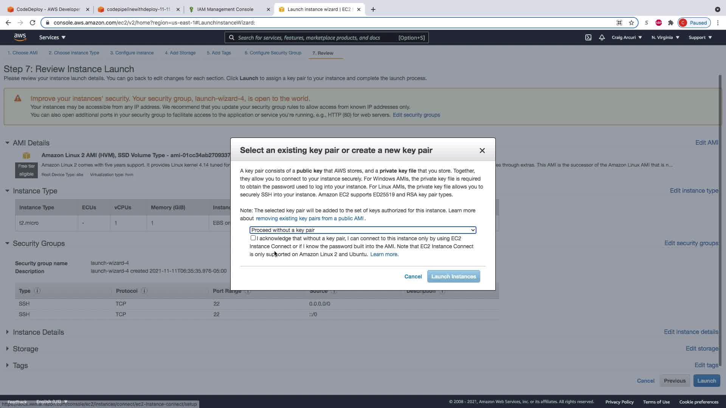
Task: Click the AWS logo home icon
Action: (x=20, y=37)
